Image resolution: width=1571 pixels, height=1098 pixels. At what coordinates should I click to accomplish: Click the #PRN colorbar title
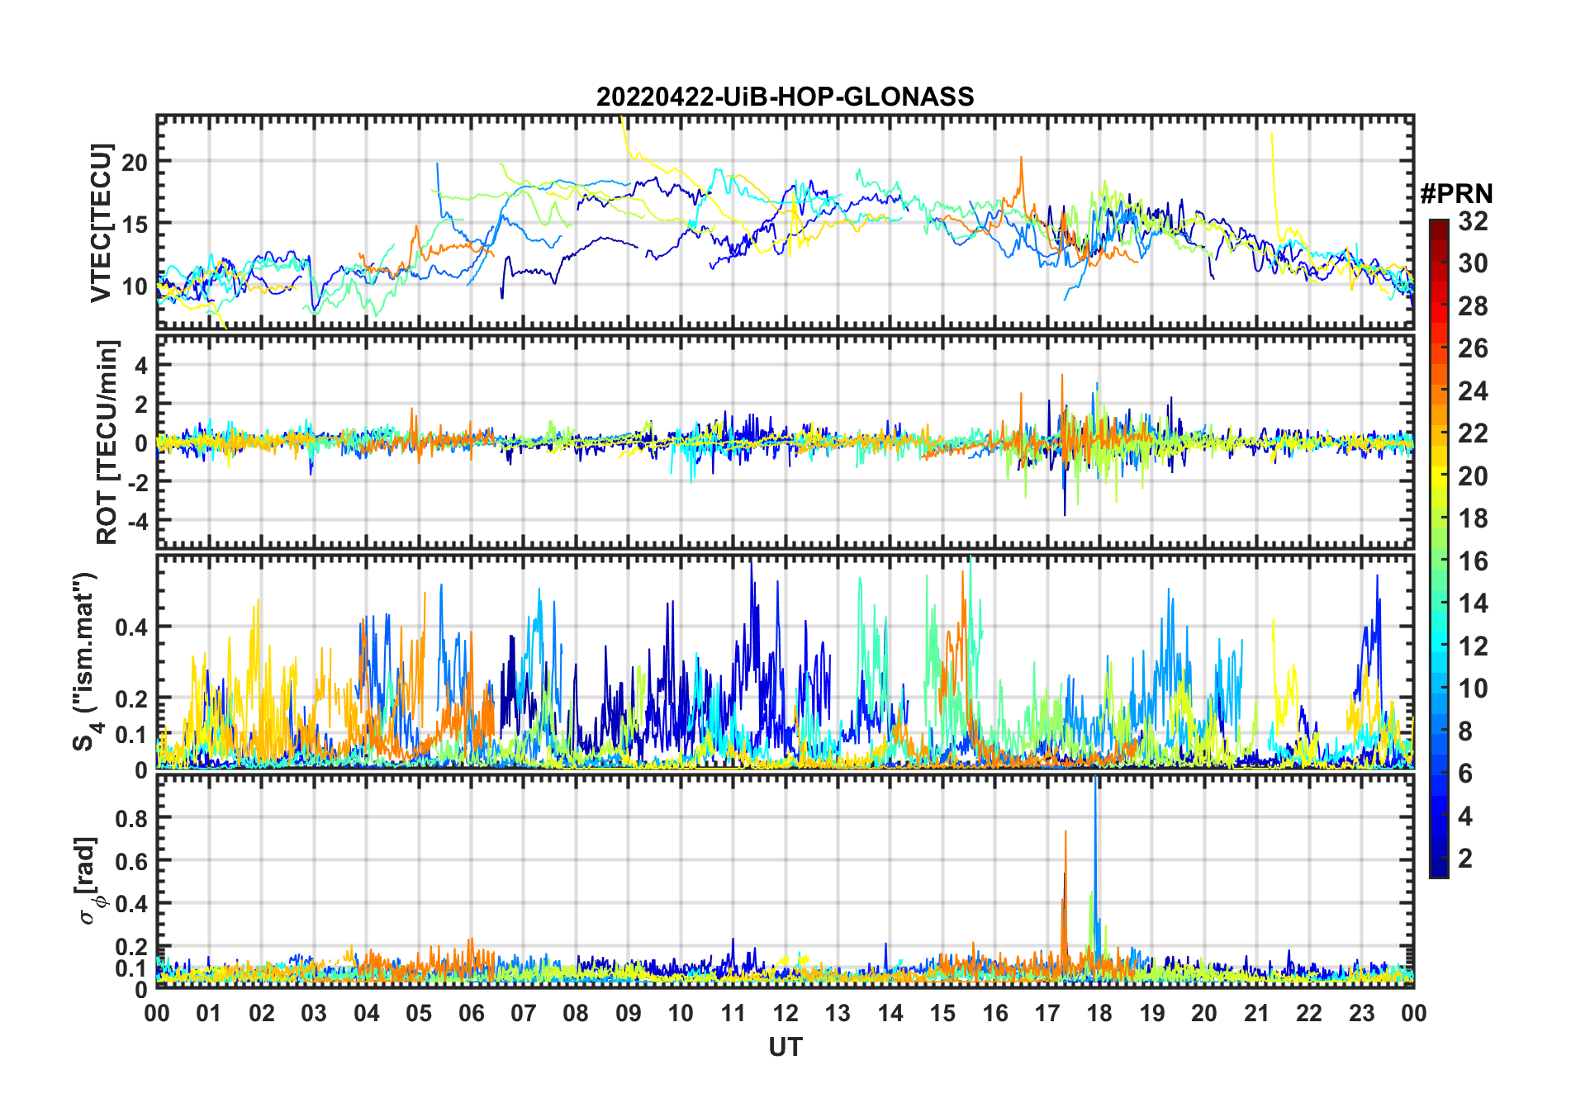[1456, 194]
